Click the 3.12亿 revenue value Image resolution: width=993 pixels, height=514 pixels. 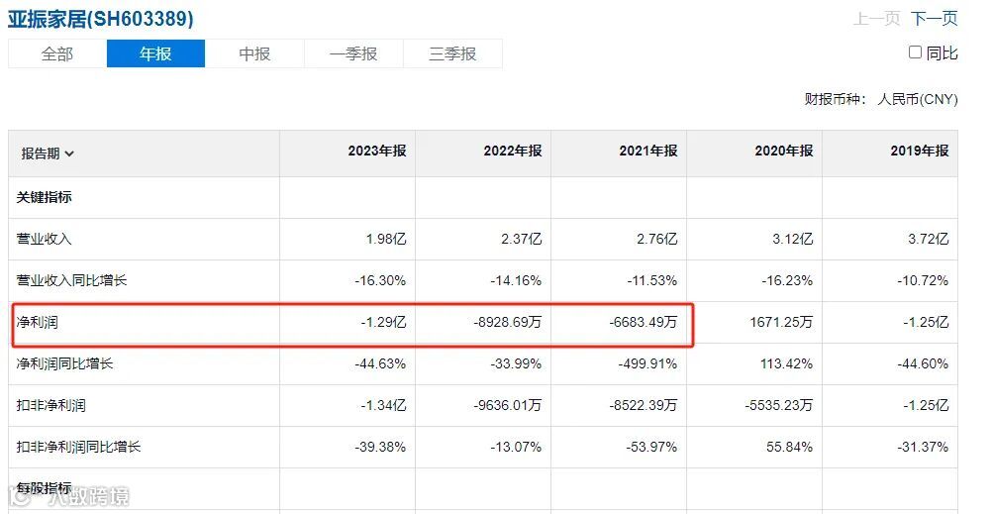[792, 239]
